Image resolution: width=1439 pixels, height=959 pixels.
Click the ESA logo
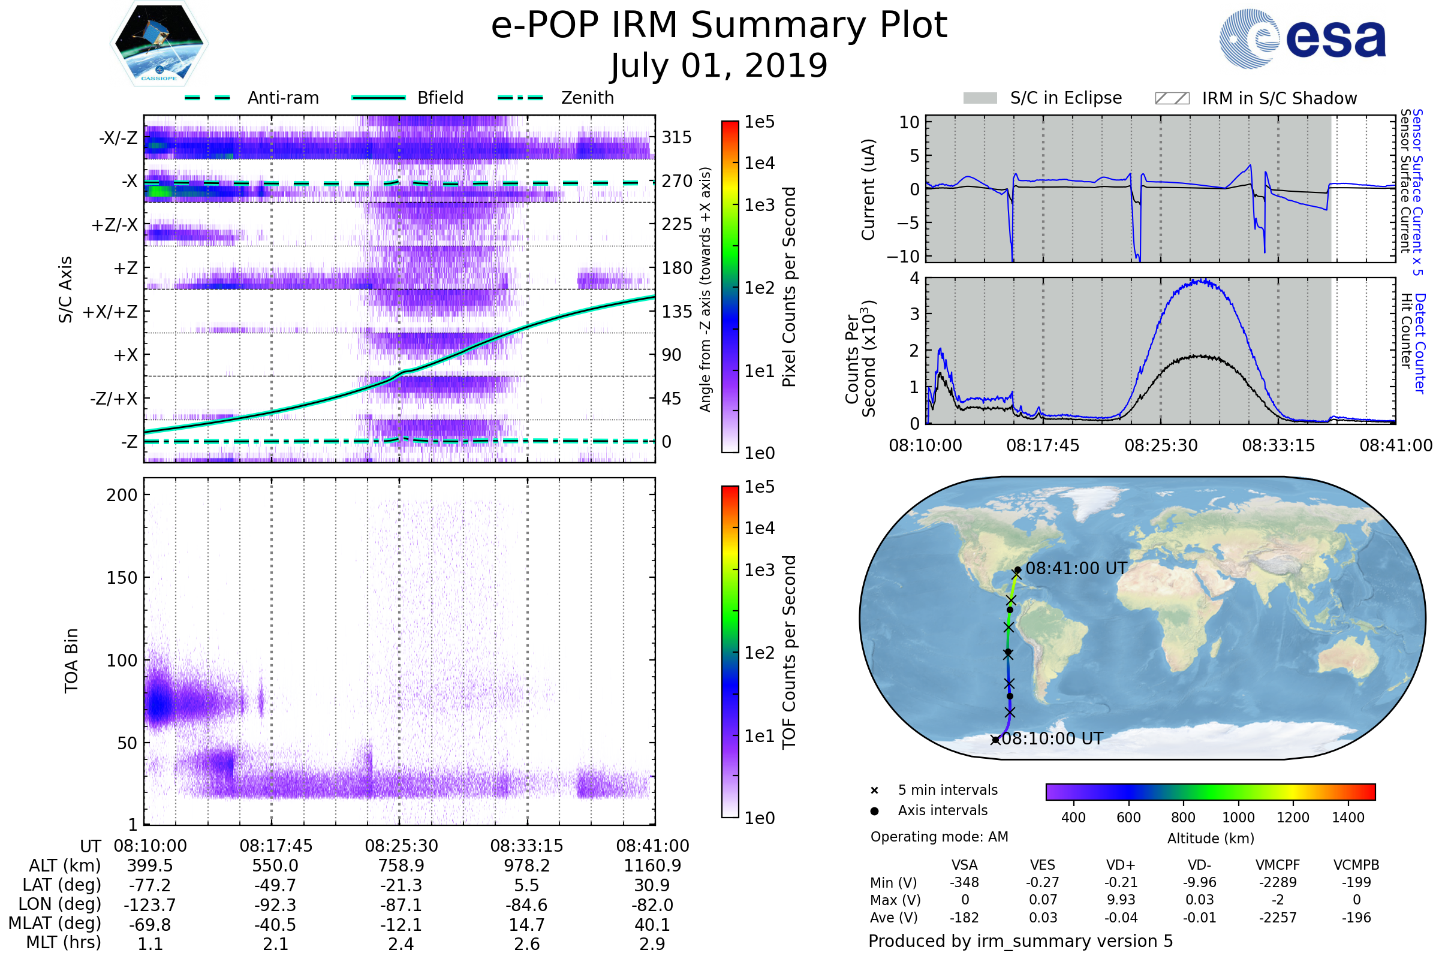click(1302, 38)
